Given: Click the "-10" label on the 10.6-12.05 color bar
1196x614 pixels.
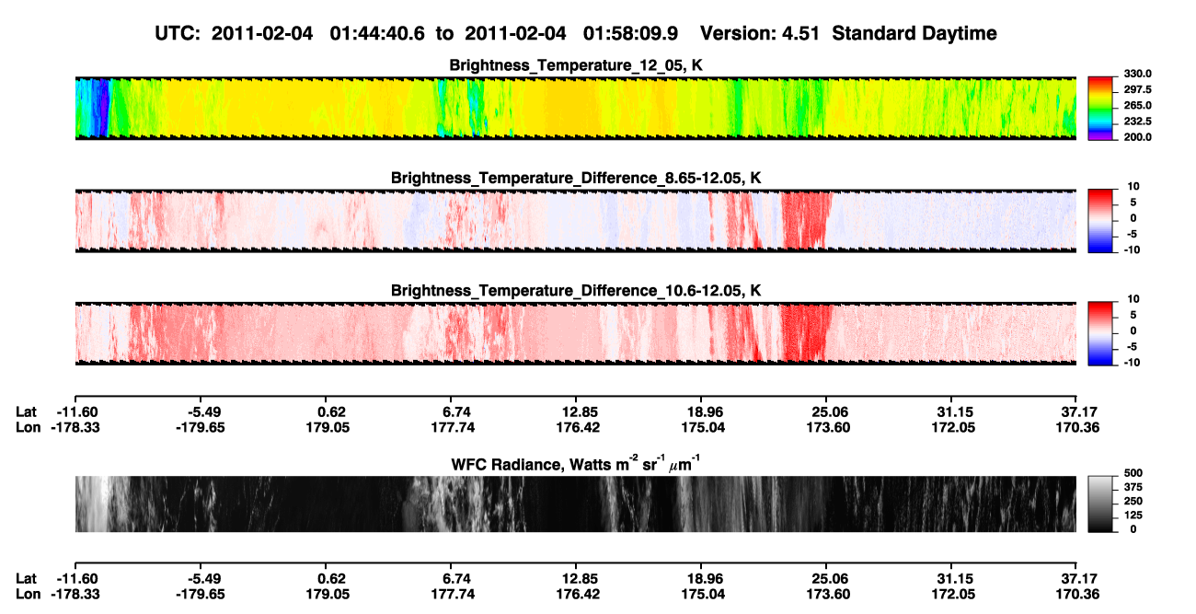Looking at the screenshot, I should tap(1131, 362).
